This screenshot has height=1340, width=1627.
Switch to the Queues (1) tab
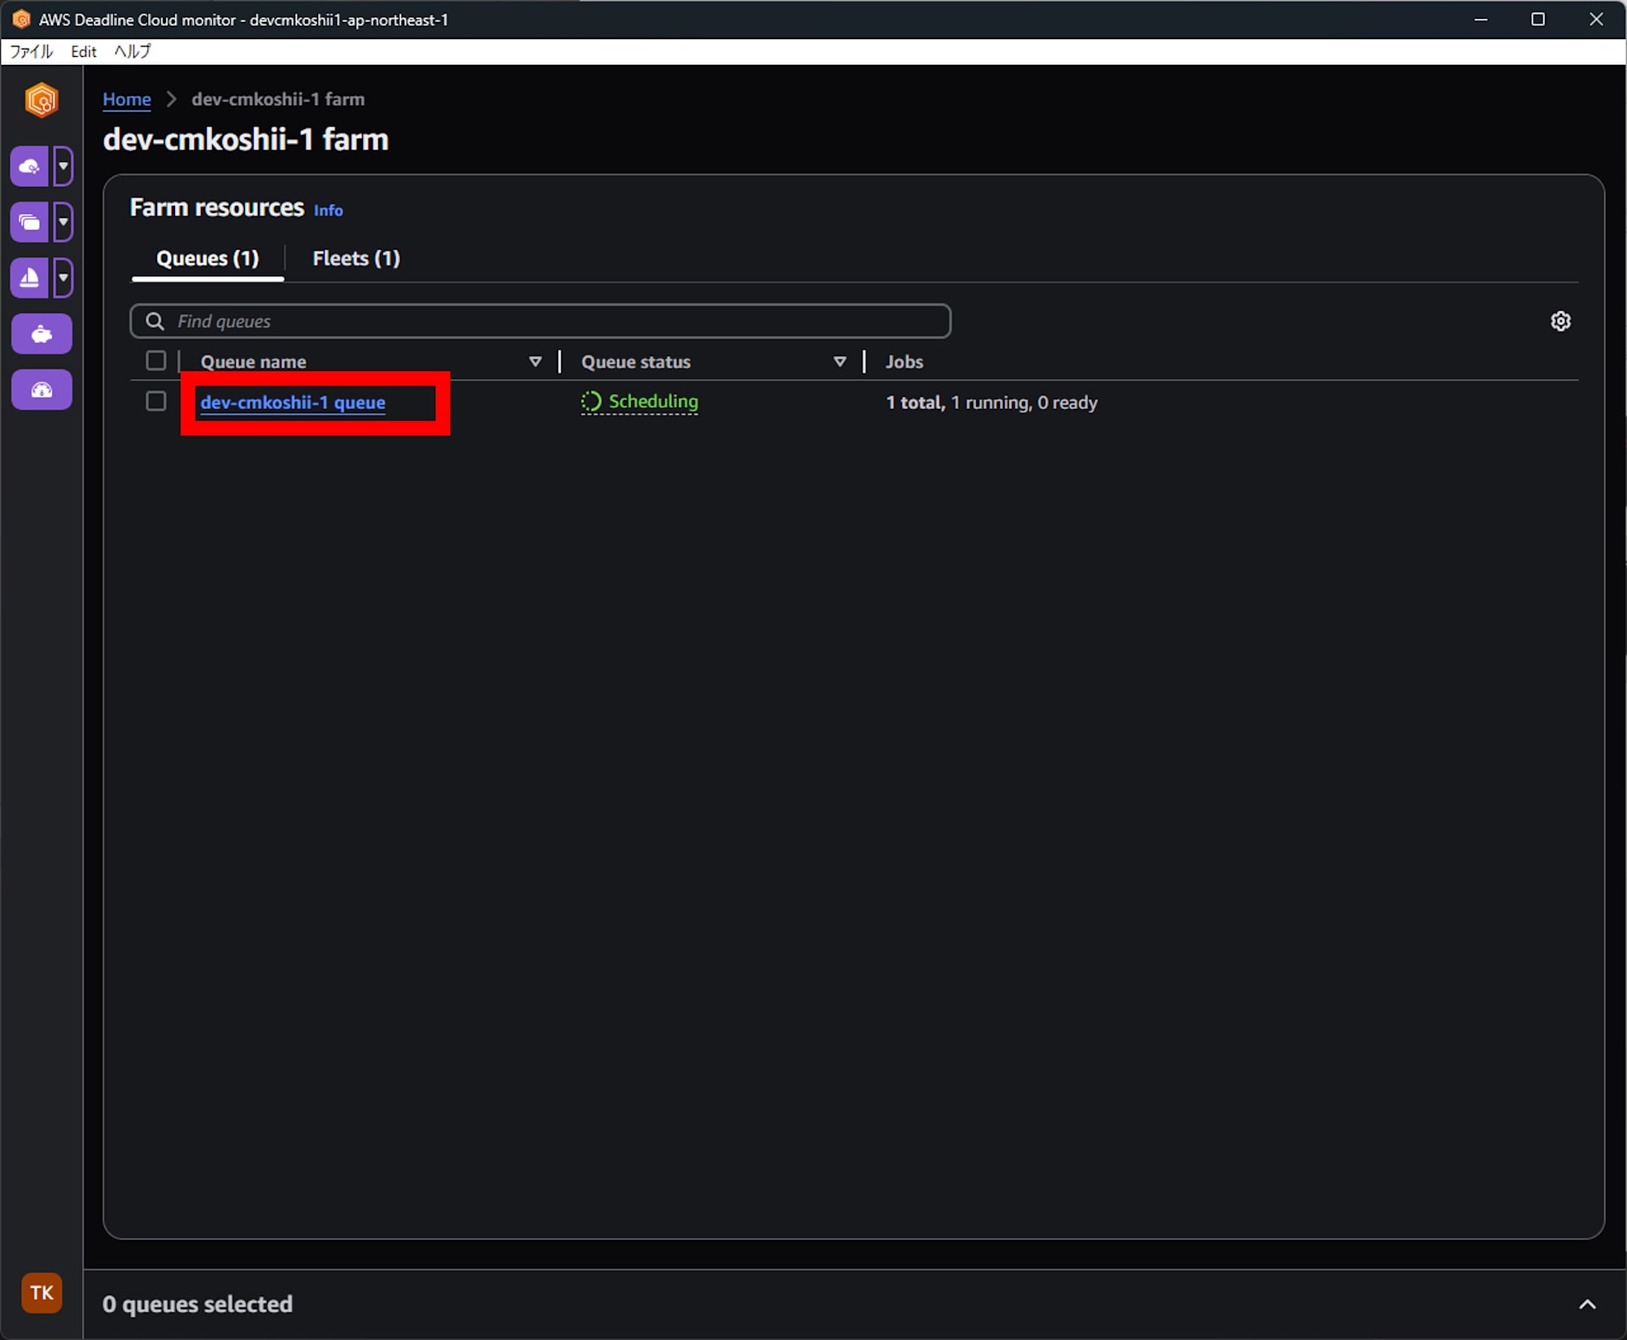tap(207, 259)
